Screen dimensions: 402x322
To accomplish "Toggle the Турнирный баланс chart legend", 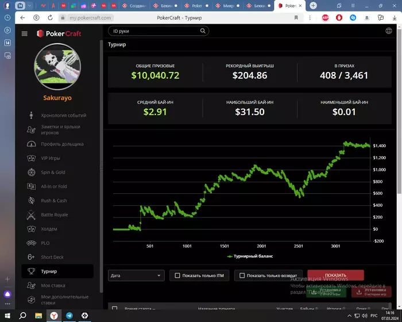I will click(250, 256).
